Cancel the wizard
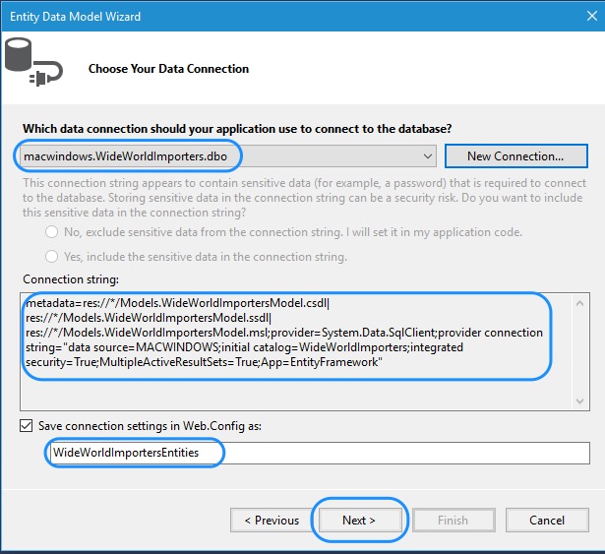This screenshot has width=605, height=554. [x=547, y=520]
